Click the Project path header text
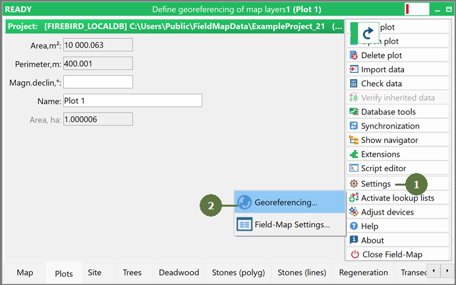Viewport: 456px width, 285px height. [175, 26]
